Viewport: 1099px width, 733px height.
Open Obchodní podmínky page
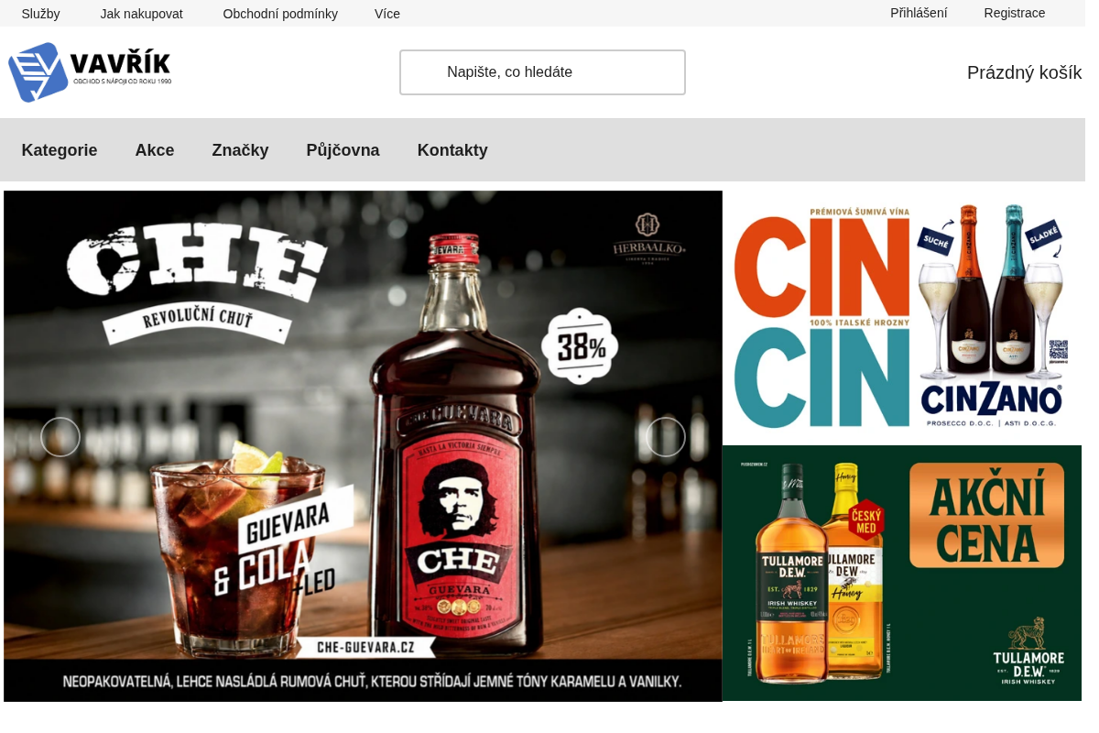[x=280, y=14]
